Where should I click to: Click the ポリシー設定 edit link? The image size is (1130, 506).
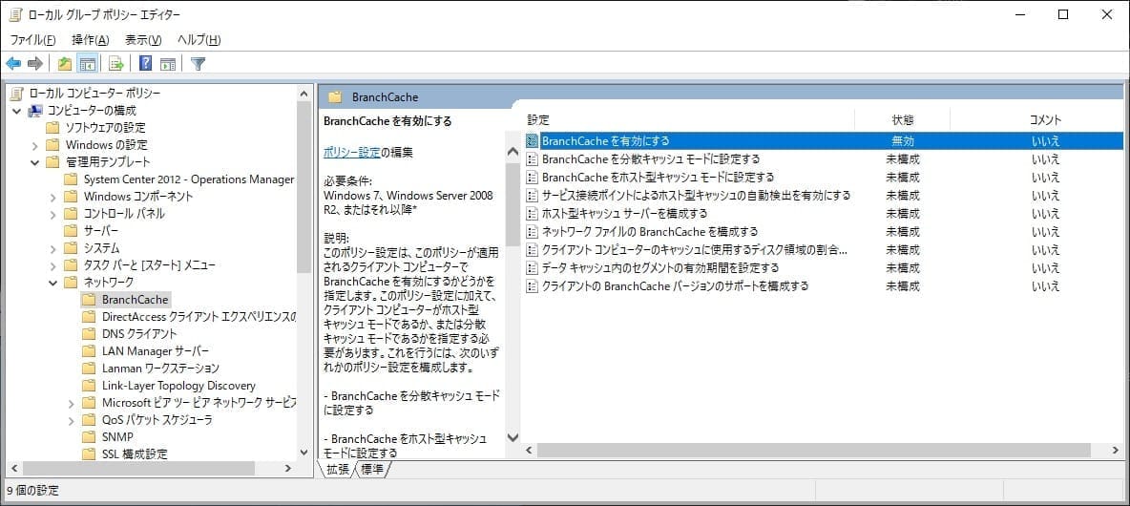351,152
